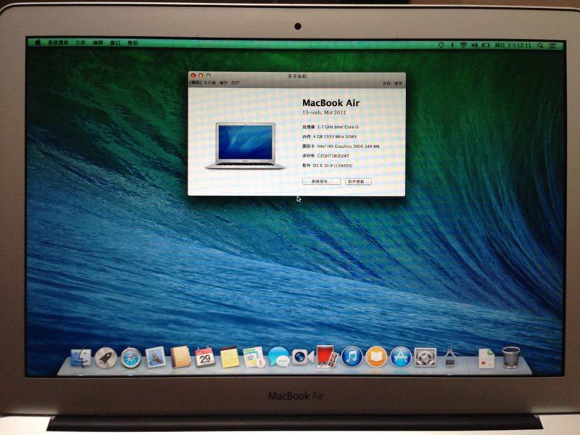Open yellow Notes icon in Dock
This screenshot has width=580, height=435.
229,357
